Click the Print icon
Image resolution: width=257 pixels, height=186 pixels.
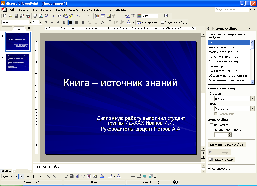[35, 16]
